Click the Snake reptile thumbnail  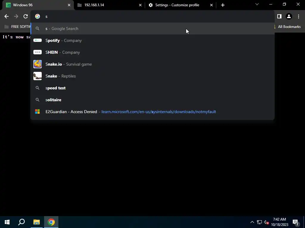point(38,76)
